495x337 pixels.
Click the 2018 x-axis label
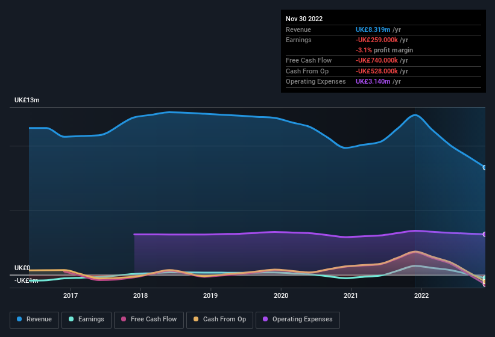pyautogui.click(x=140, y=295)
